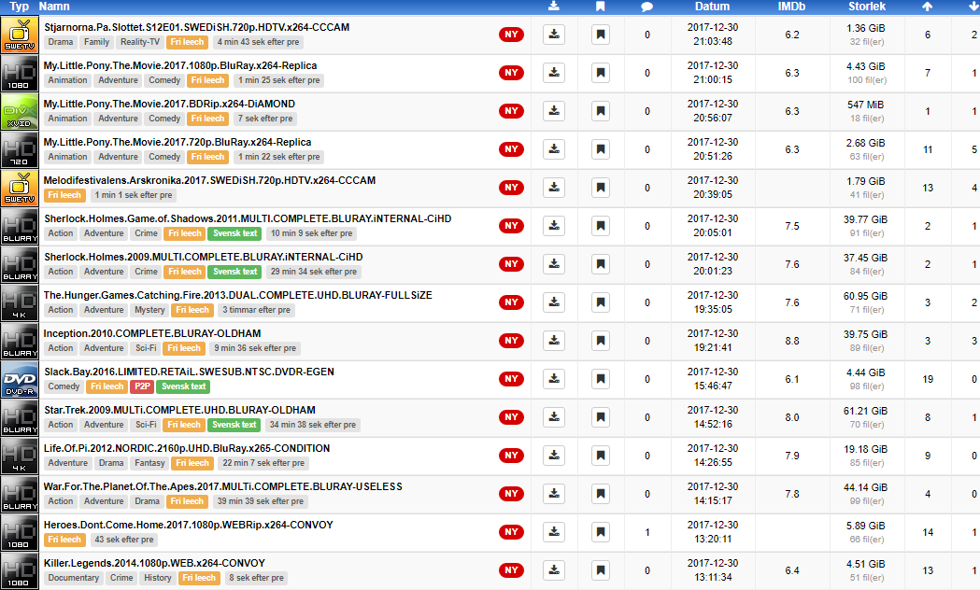
Task: Download Life.Of.Pi.2012 torrent
Action: point(554,456)
